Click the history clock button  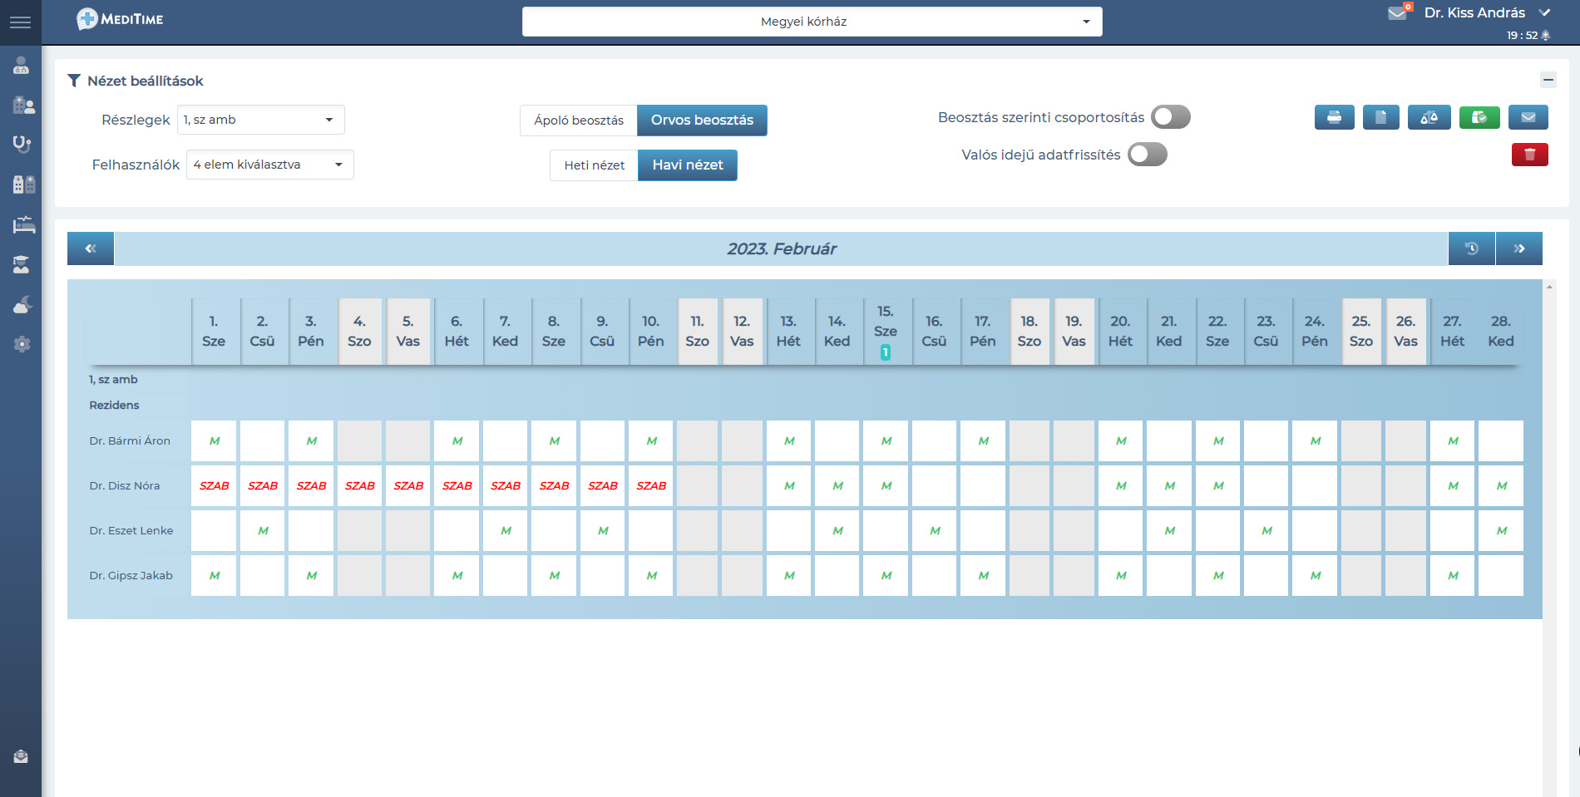click(1471, 248)
